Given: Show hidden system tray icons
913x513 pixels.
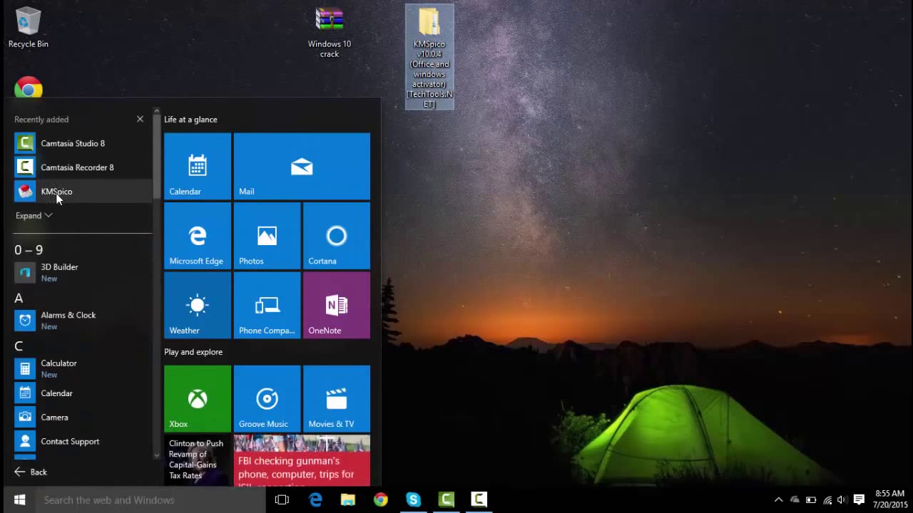Looking at the screenshot, I should tap(778, 499).
